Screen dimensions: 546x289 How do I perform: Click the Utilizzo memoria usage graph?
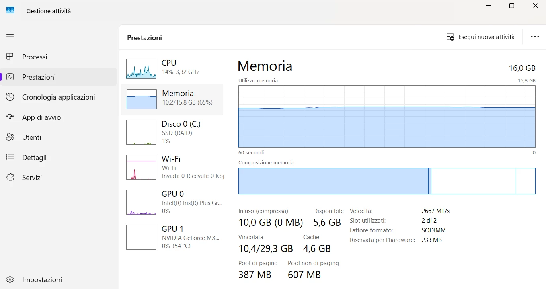(387, 116)
